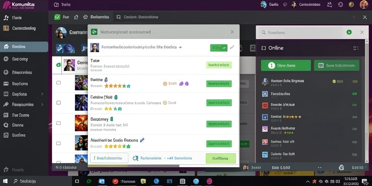Expand the Rsrqoumiles sidebar item chevron

(42, 104)
